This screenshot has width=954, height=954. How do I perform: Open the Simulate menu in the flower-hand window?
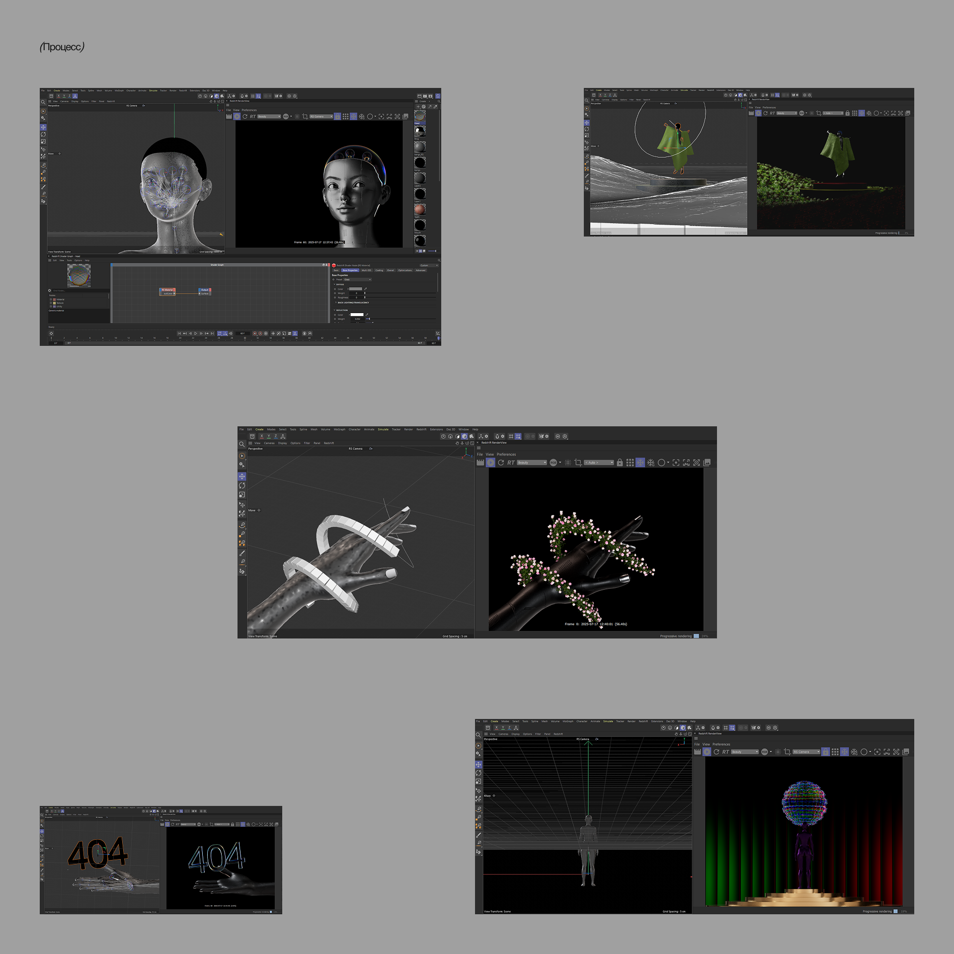[383, 429]
